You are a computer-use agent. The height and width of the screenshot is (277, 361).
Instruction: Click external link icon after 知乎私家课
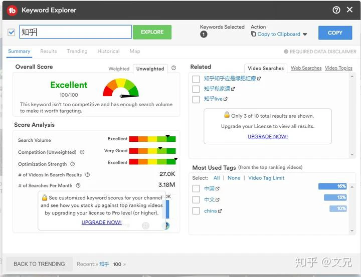[233, 89]
